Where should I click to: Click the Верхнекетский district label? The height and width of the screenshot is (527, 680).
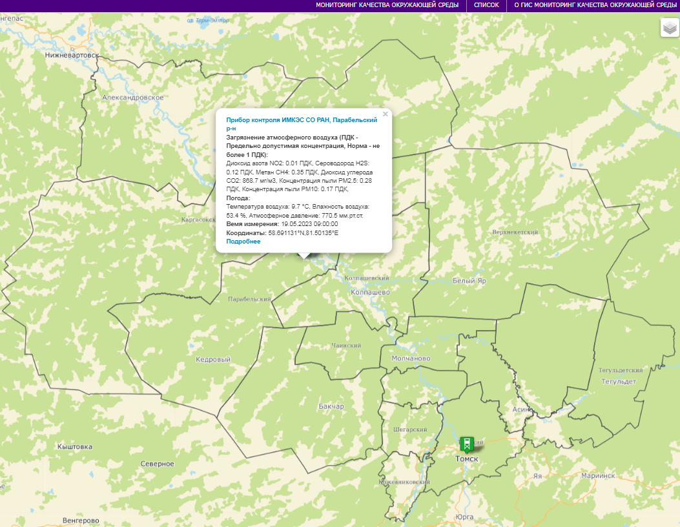click(x=515, y=232)
